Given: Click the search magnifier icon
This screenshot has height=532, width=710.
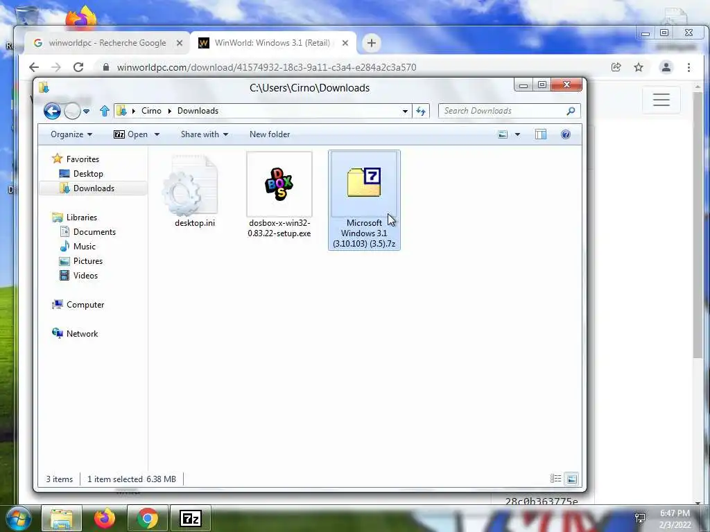Looking at the screenshot, I should click(571, 111).
